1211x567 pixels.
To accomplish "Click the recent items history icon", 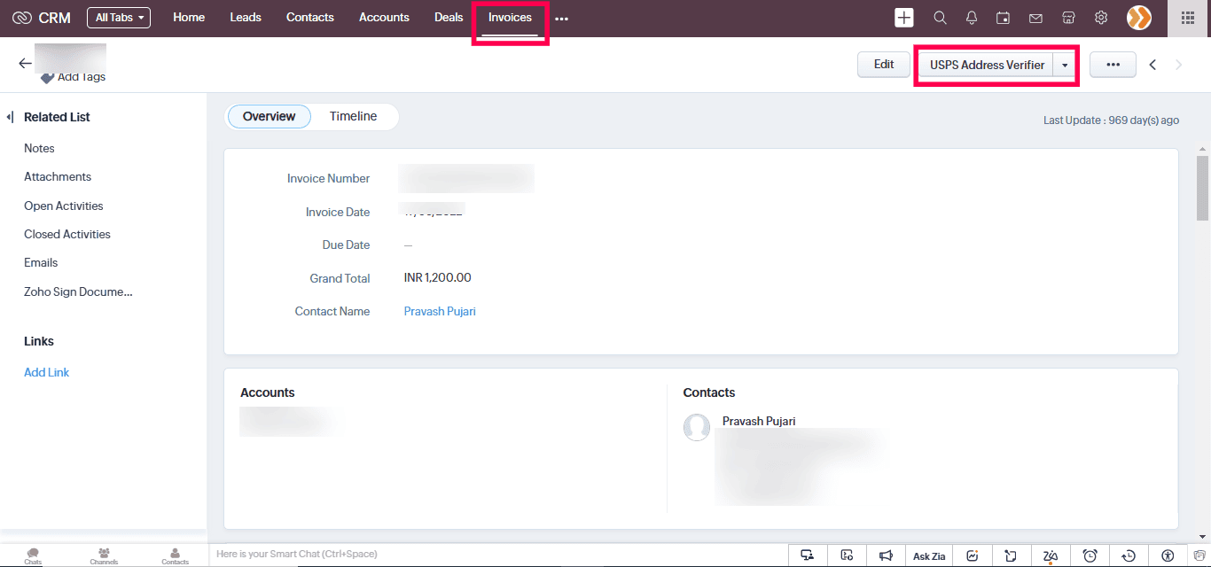I will pyautogui.click(x=1129, y=555).
